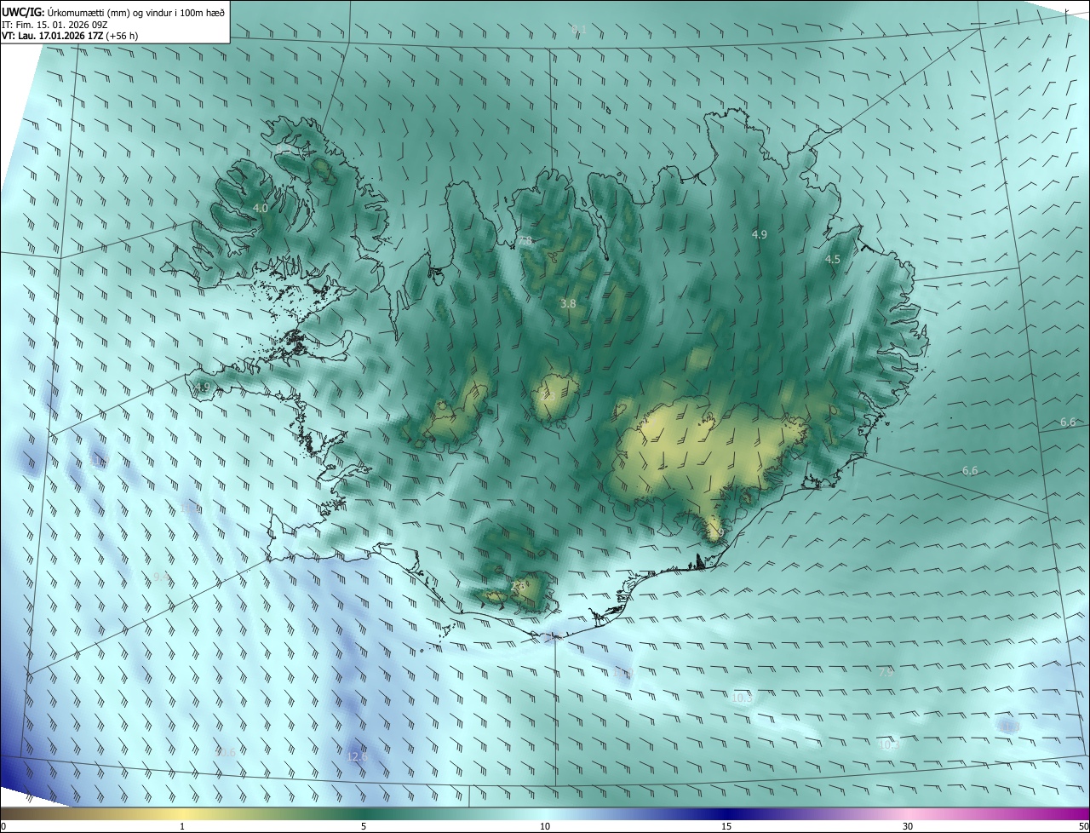Select the '30' tick label on the scale
The image size is (1090, 833).
[x=908, y=826]
